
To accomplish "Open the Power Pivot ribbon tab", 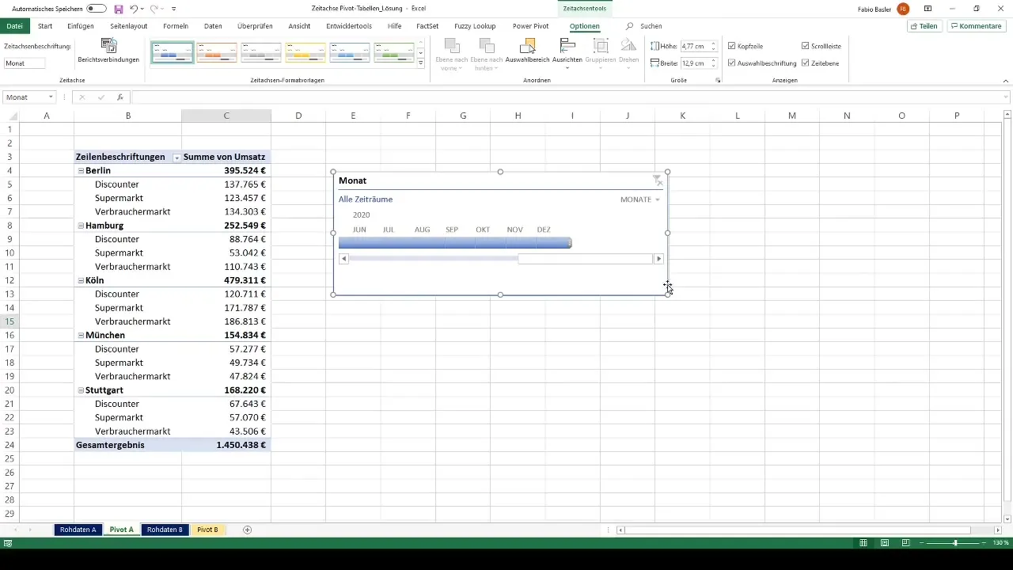I will (x=530, y=26).
